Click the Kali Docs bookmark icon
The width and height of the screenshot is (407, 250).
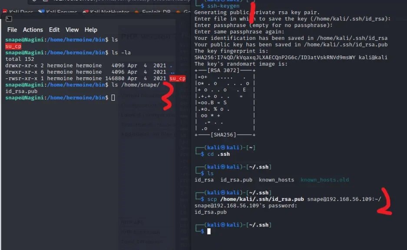pos(5,12)
